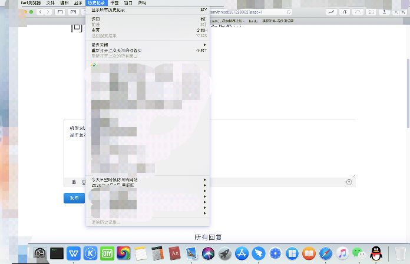Viewport: 410px width, 264px height.
Task: Click the editor help question-mark icon
Action: (349, 182)
